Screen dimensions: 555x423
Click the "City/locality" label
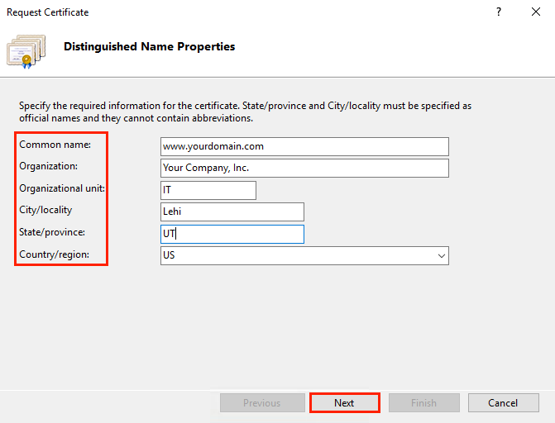tap(46, 210)
